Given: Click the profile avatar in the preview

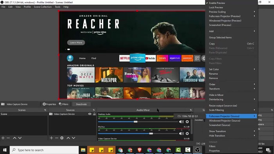Looking at the screenshot, I should pos(70,58).
